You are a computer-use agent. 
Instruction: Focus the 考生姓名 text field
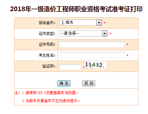[x=92, y=55]
